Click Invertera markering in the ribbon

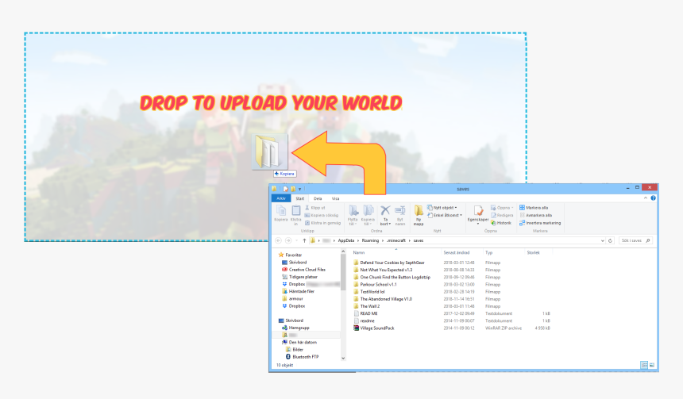pyautogui.click(x=540, y=223)
